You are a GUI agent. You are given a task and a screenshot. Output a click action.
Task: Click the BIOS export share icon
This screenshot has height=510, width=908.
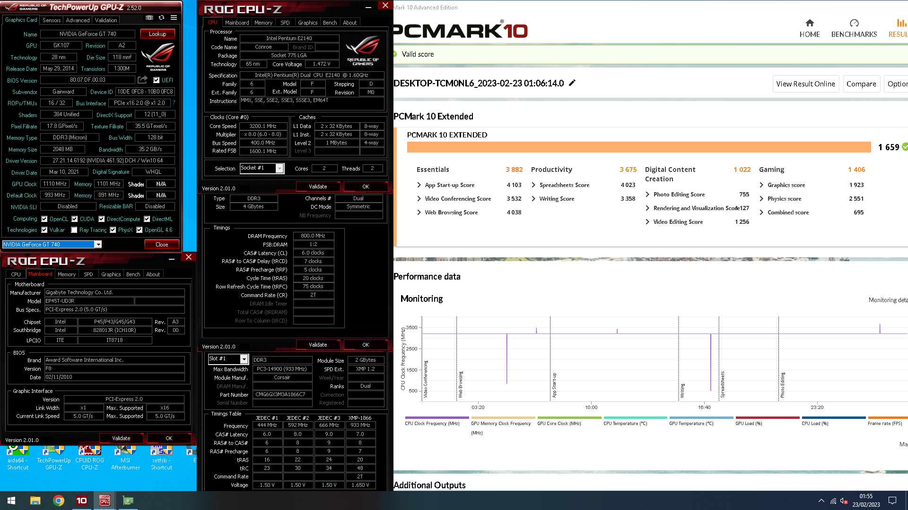[143, 80]
